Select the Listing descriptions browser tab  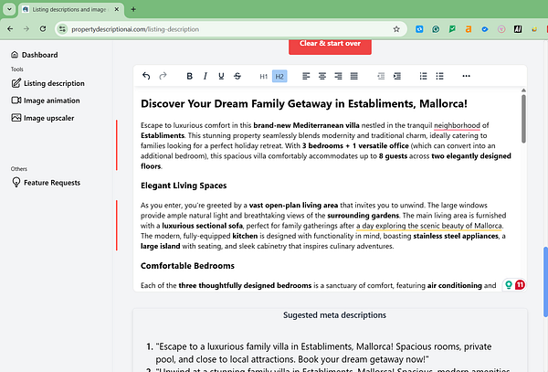(x=69, y=9)
